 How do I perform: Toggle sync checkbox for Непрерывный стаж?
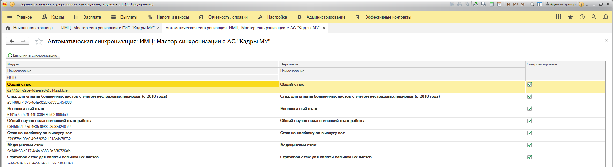point(530,109)
